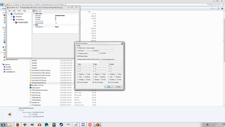Open Discord from the taskbar
This screenshot has height=127, width=225.
click(x=83, y=124)
